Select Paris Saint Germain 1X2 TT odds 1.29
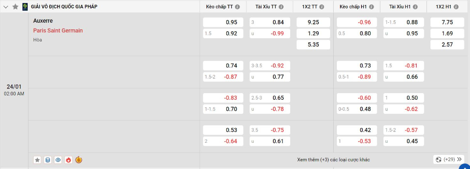470x169 pixels. pos(313,34)
